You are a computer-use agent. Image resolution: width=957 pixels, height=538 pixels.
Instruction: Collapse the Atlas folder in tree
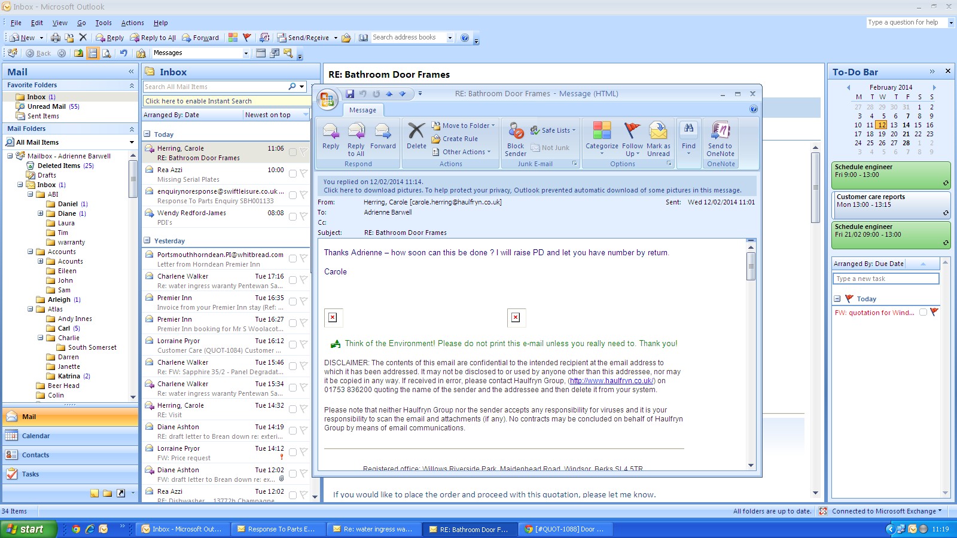tap(30, 309)
